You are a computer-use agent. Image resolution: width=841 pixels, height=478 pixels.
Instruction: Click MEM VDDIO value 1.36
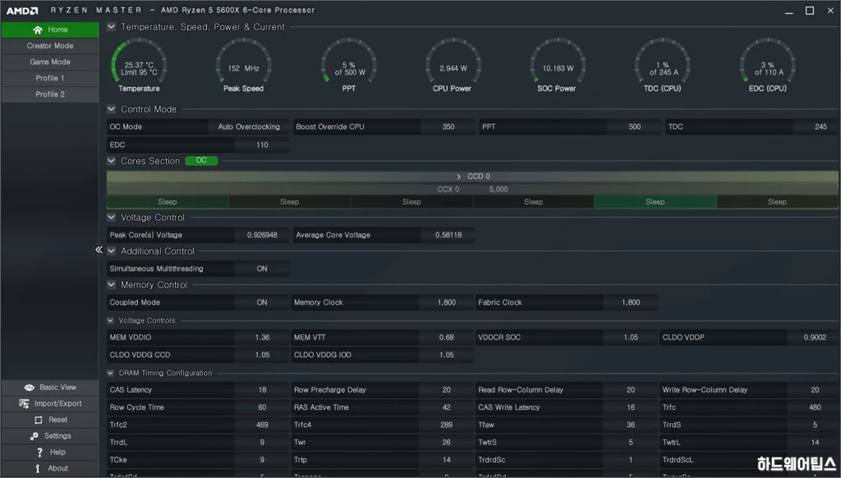[x=262, y=338]
